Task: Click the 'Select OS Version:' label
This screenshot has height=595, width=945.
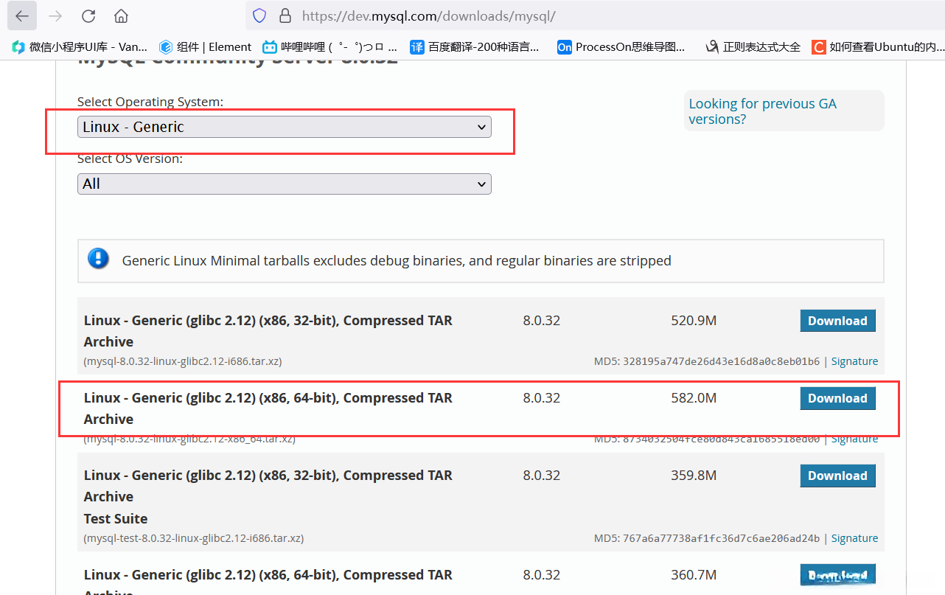Action: coord(130,159)
